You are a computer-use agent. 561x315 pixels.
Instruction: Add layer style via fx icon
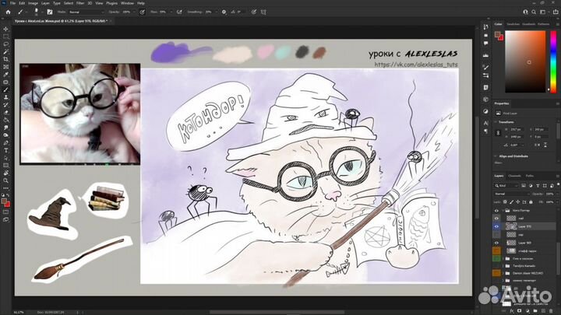point(512,311)
